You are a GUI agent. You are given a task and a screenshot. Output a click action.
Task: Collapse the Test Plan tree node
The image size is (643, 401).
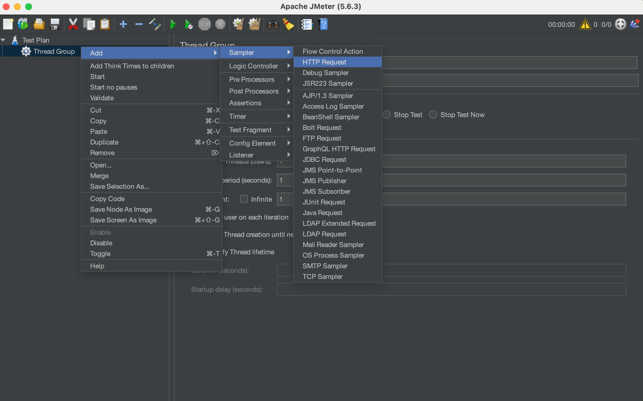(3, 40)
